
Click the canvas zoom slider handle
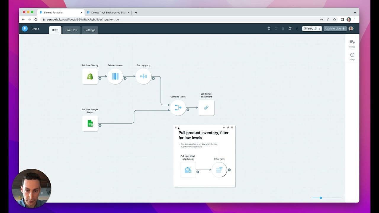click(321, 198)
